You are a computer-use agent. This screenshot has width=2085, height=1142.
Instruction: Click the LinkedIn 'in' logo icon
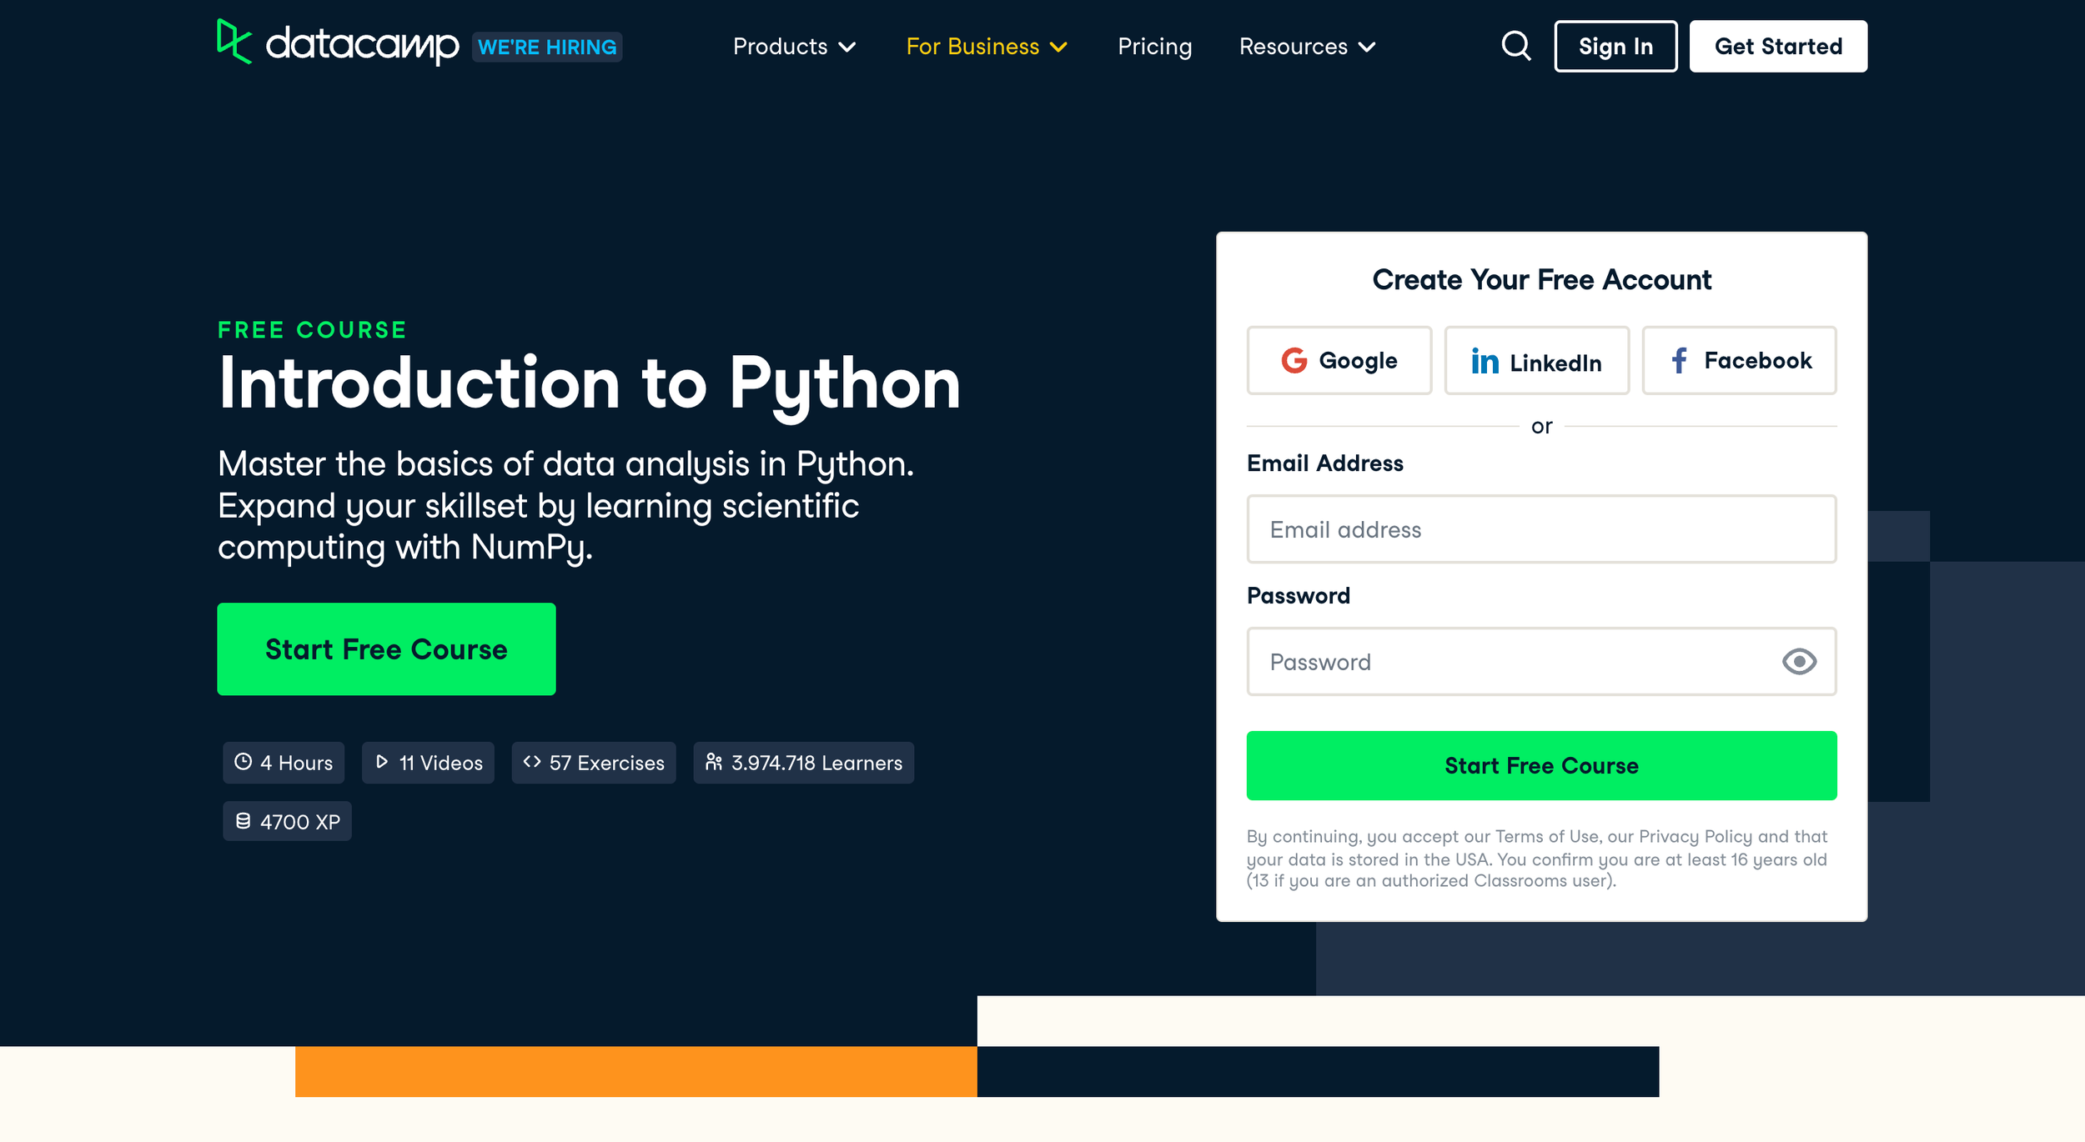[x=1485, y=361]
